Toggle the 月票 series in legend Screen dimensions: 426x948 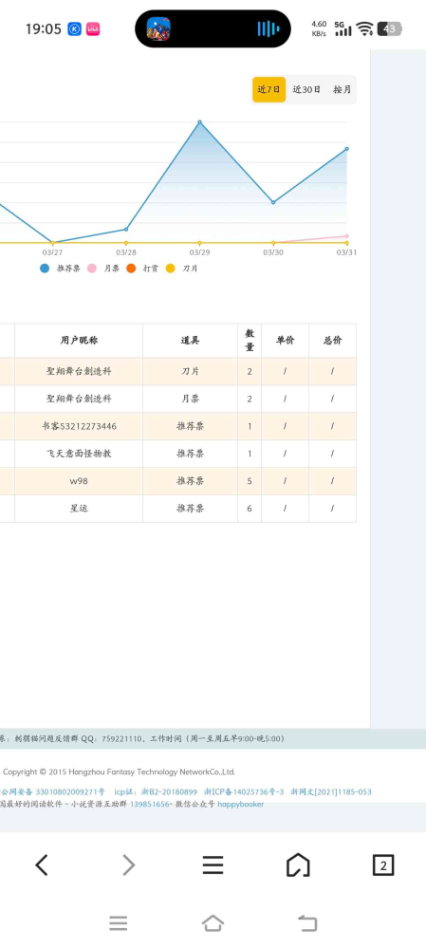(104, 269)
